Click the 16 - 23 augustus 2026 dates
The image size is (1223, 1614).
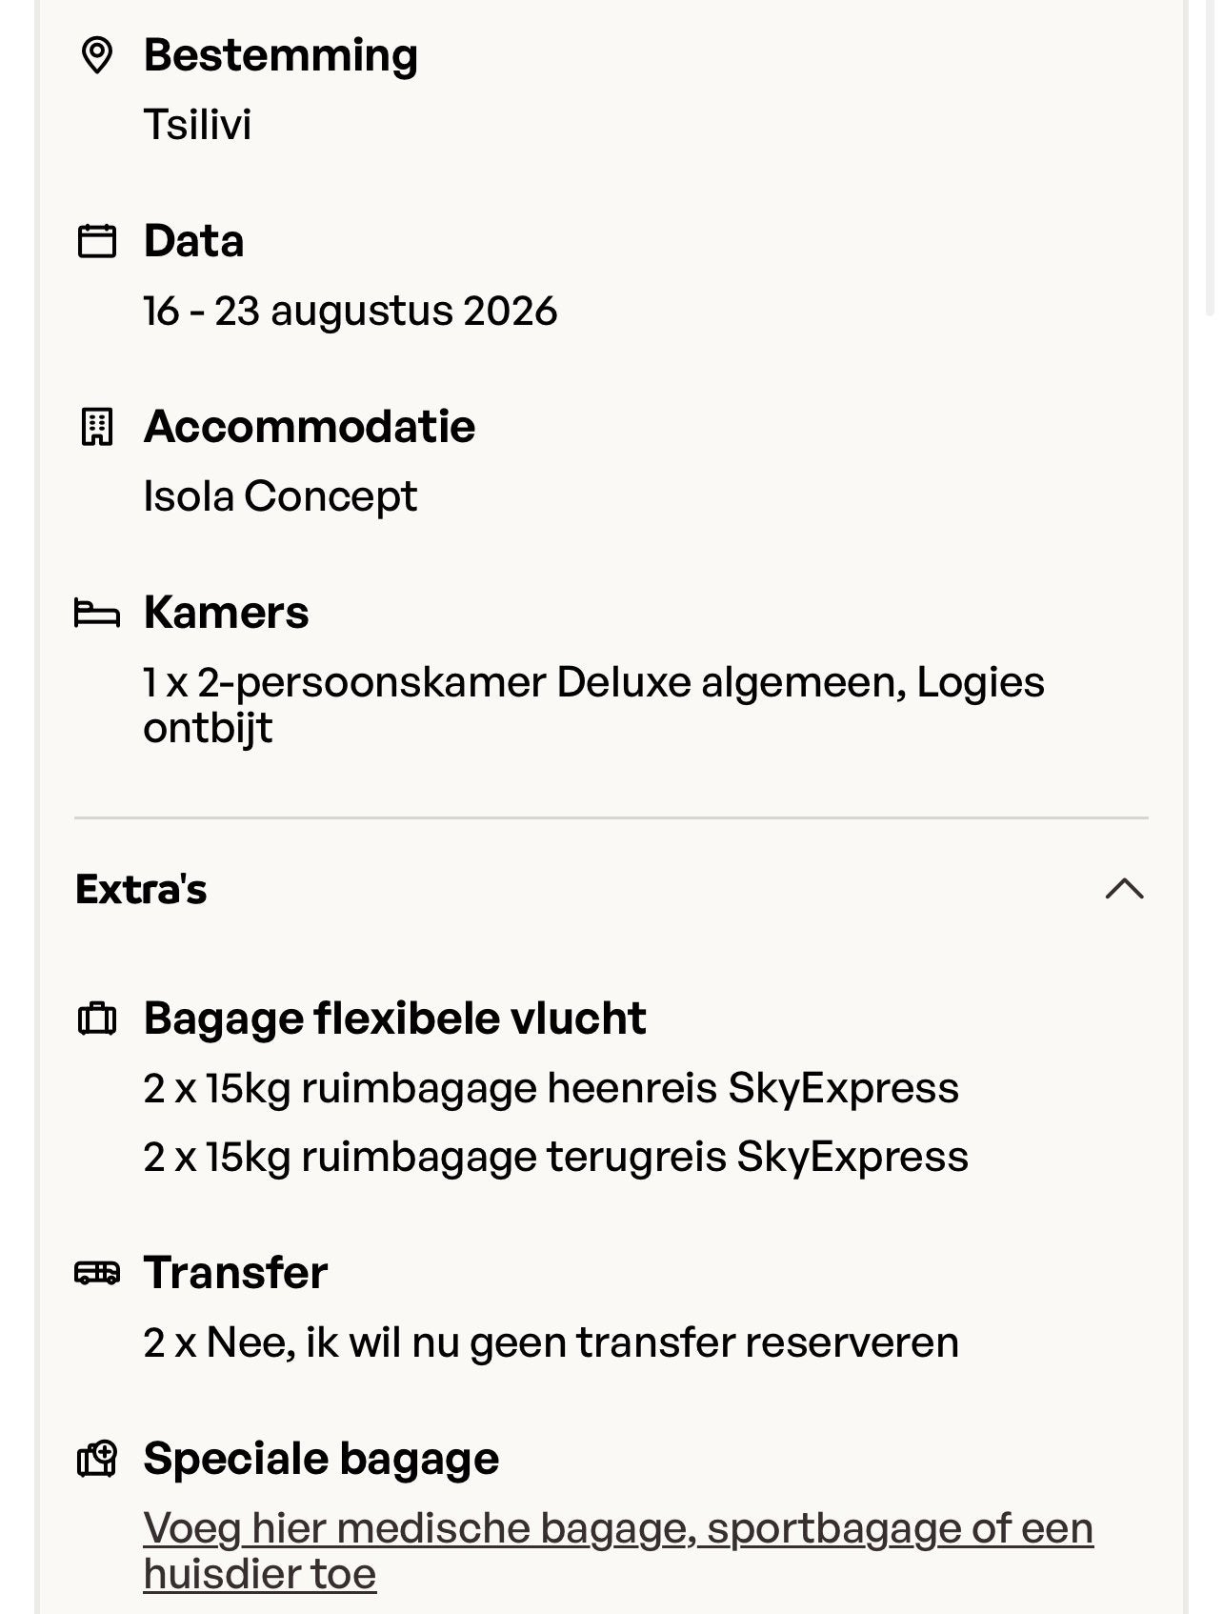350,312
